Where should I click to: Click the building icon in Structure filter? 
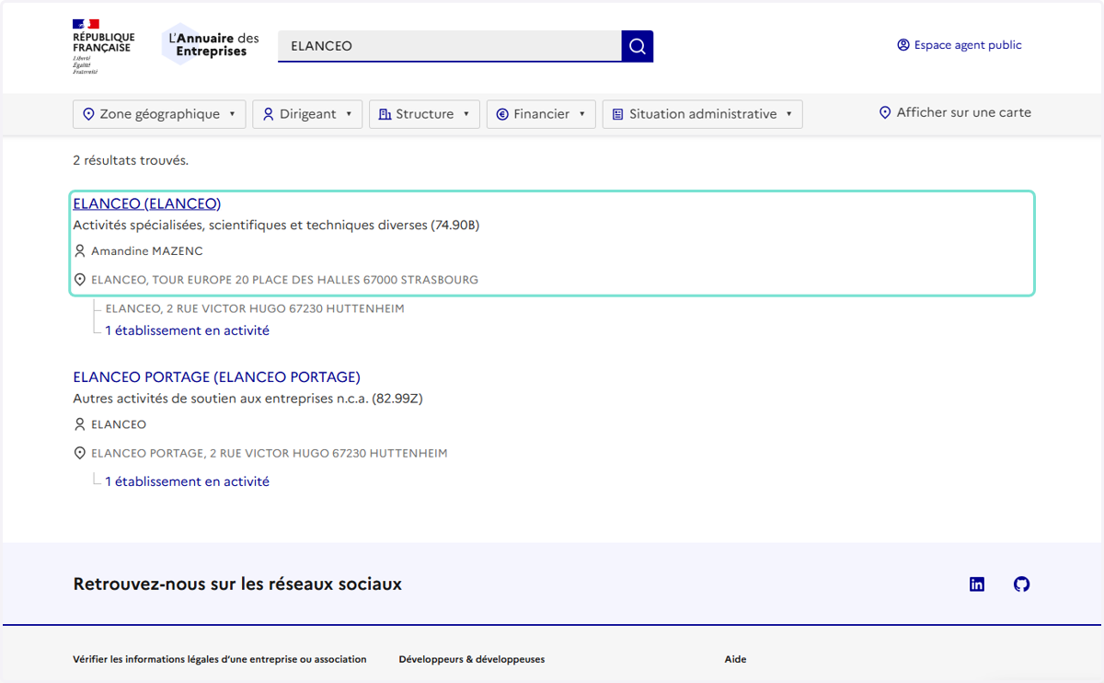385,114
